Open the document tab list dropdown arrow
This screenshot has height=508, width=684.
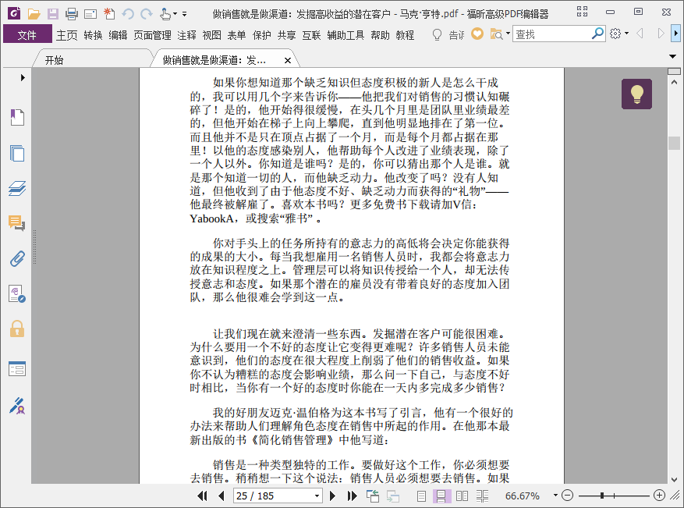coord(672,56)
